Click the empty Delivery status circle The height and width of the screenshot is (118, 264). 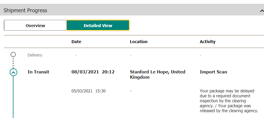tap(13, 54)
